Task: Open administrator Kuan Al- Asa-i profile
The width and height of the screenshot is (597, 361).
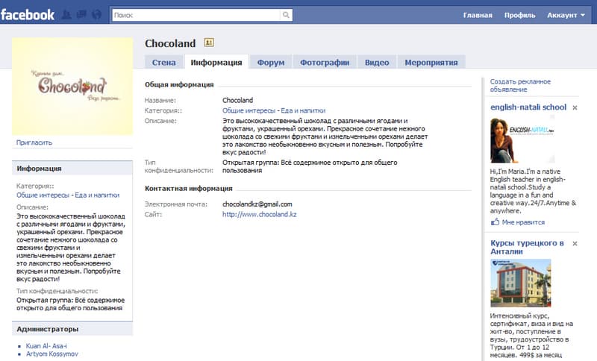Action: pyautogui.click(x=46, y=346)
